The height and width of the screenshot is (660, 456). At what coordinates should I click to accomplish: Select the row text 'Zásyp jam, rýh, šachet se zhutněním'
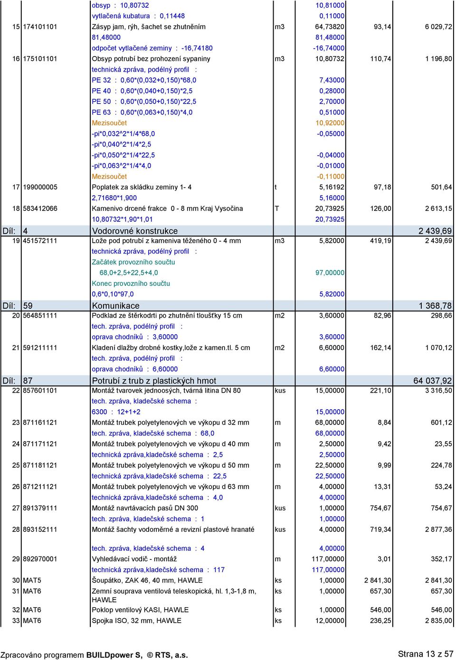click(149, 27)
